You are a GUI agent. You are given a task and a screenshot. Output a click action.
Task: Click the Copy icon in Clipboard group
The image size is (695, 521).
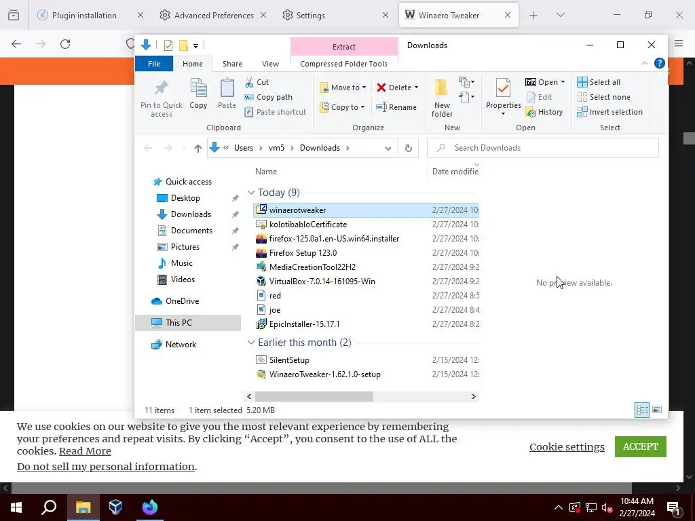click(x=198, y=94)
